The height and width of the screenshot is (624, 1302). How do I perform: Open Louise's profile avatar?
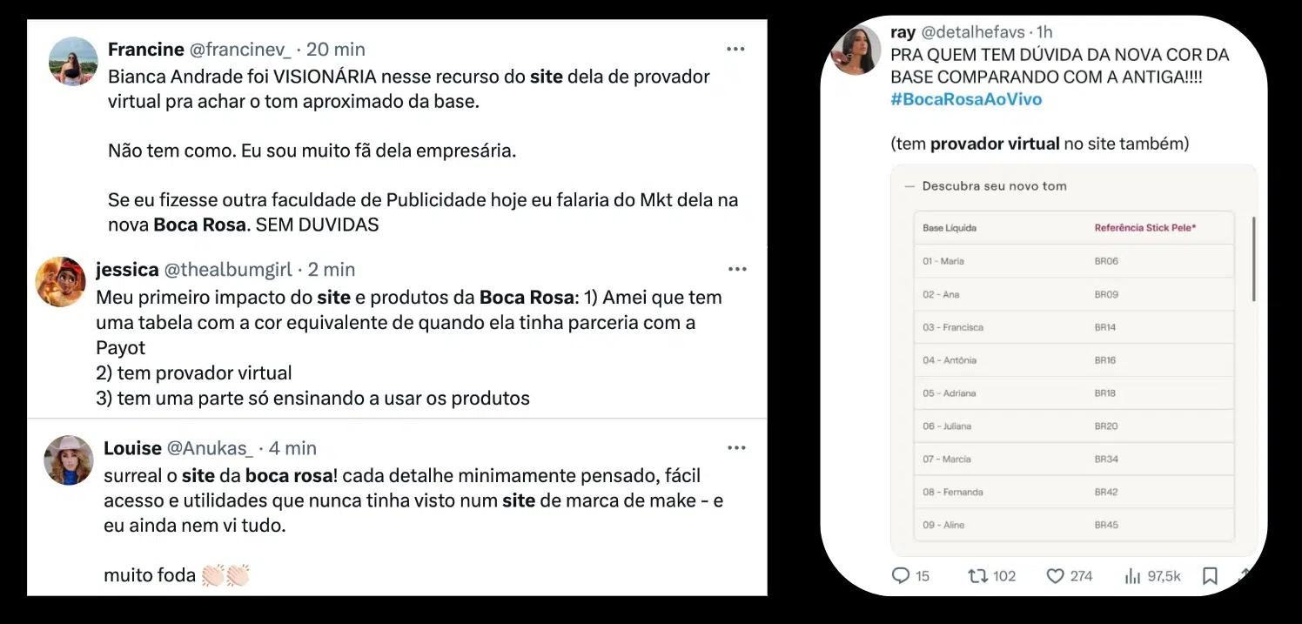69,460
